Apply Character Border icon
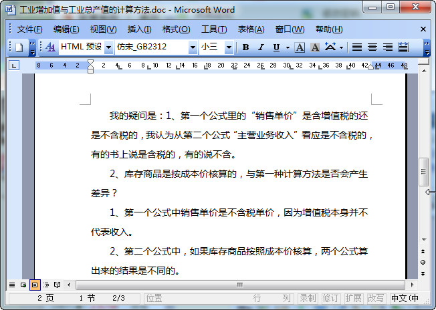Image resolution: width=436 pixels, height=310 pixels. (300, 47)
